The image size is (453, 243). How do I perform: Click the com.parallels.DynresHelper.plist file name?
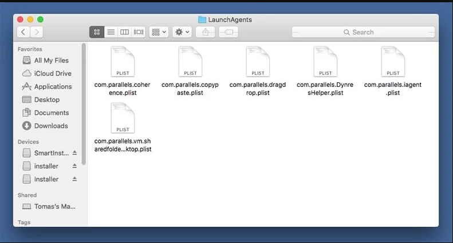click(325, 89)
